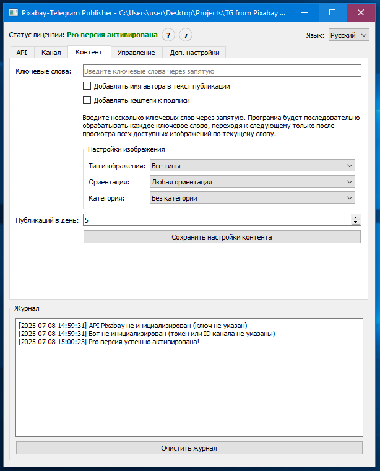380x471 pixels.
Task: Click the app icon in the title bar
Action: [x=13, y=12]
